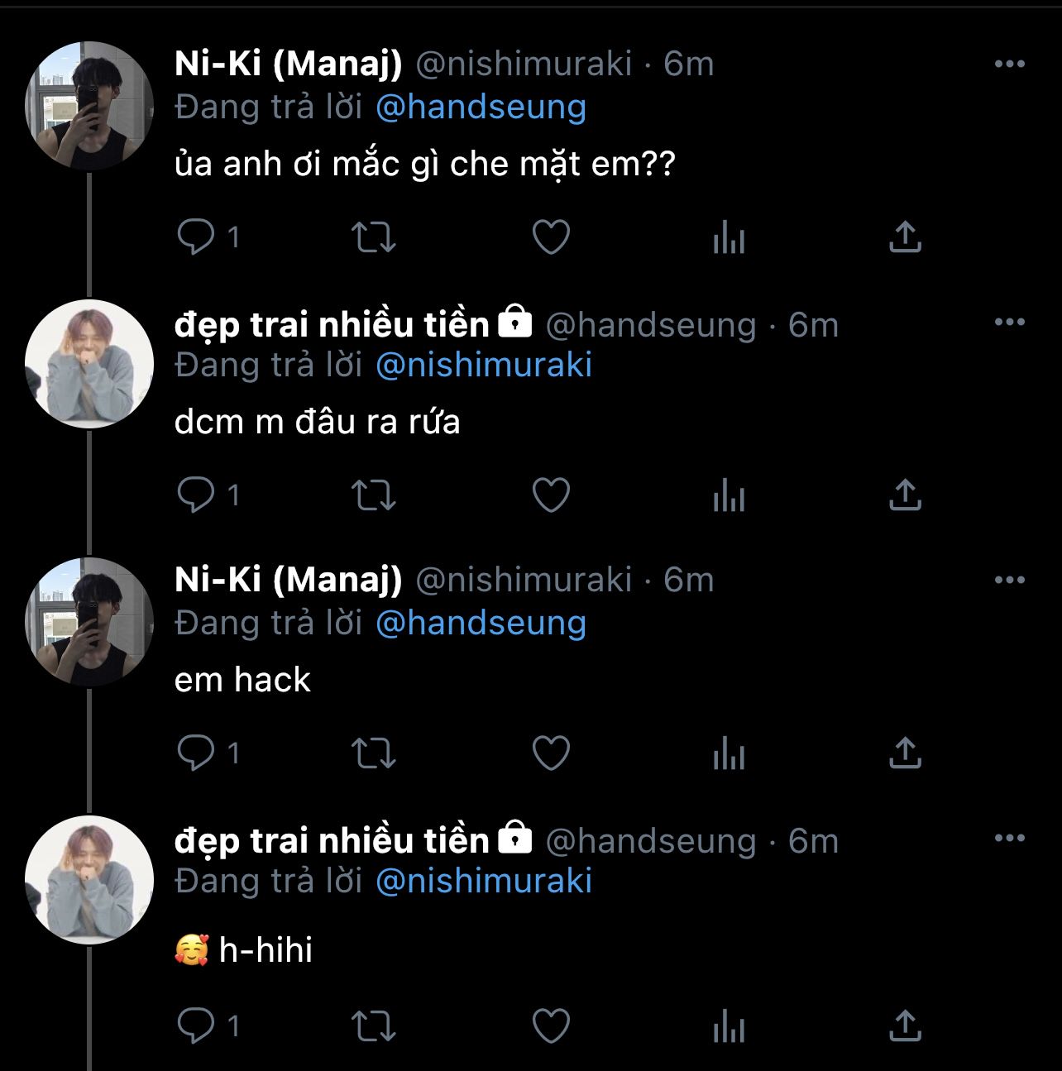Open @nishimuraki mention in 'h-hihi' reply
1062x1071 pixels.
[484, 881]
